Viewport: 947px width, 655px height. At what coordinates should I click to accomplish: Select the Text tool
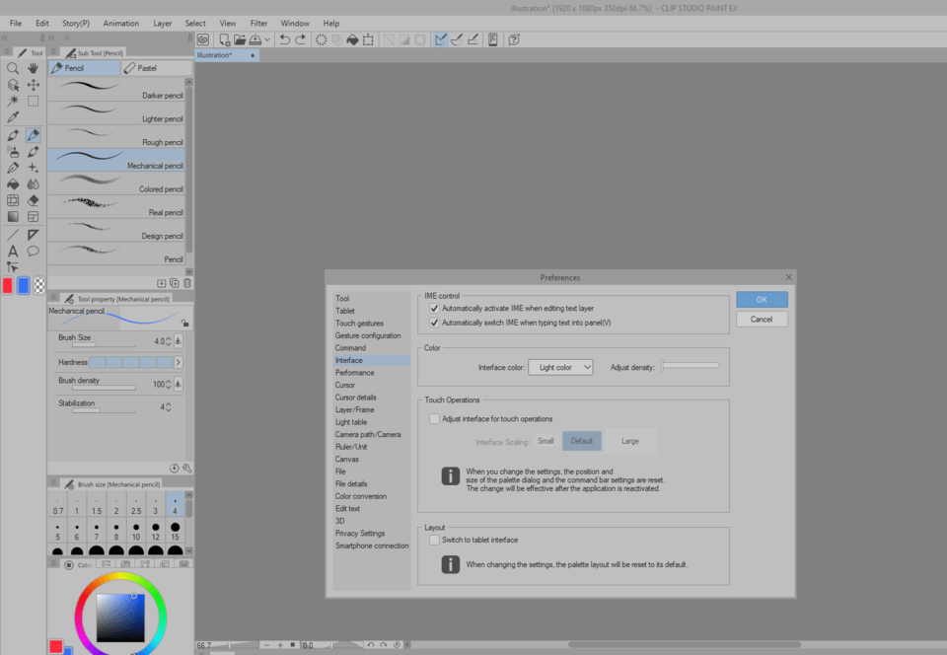tap(13, 251)
